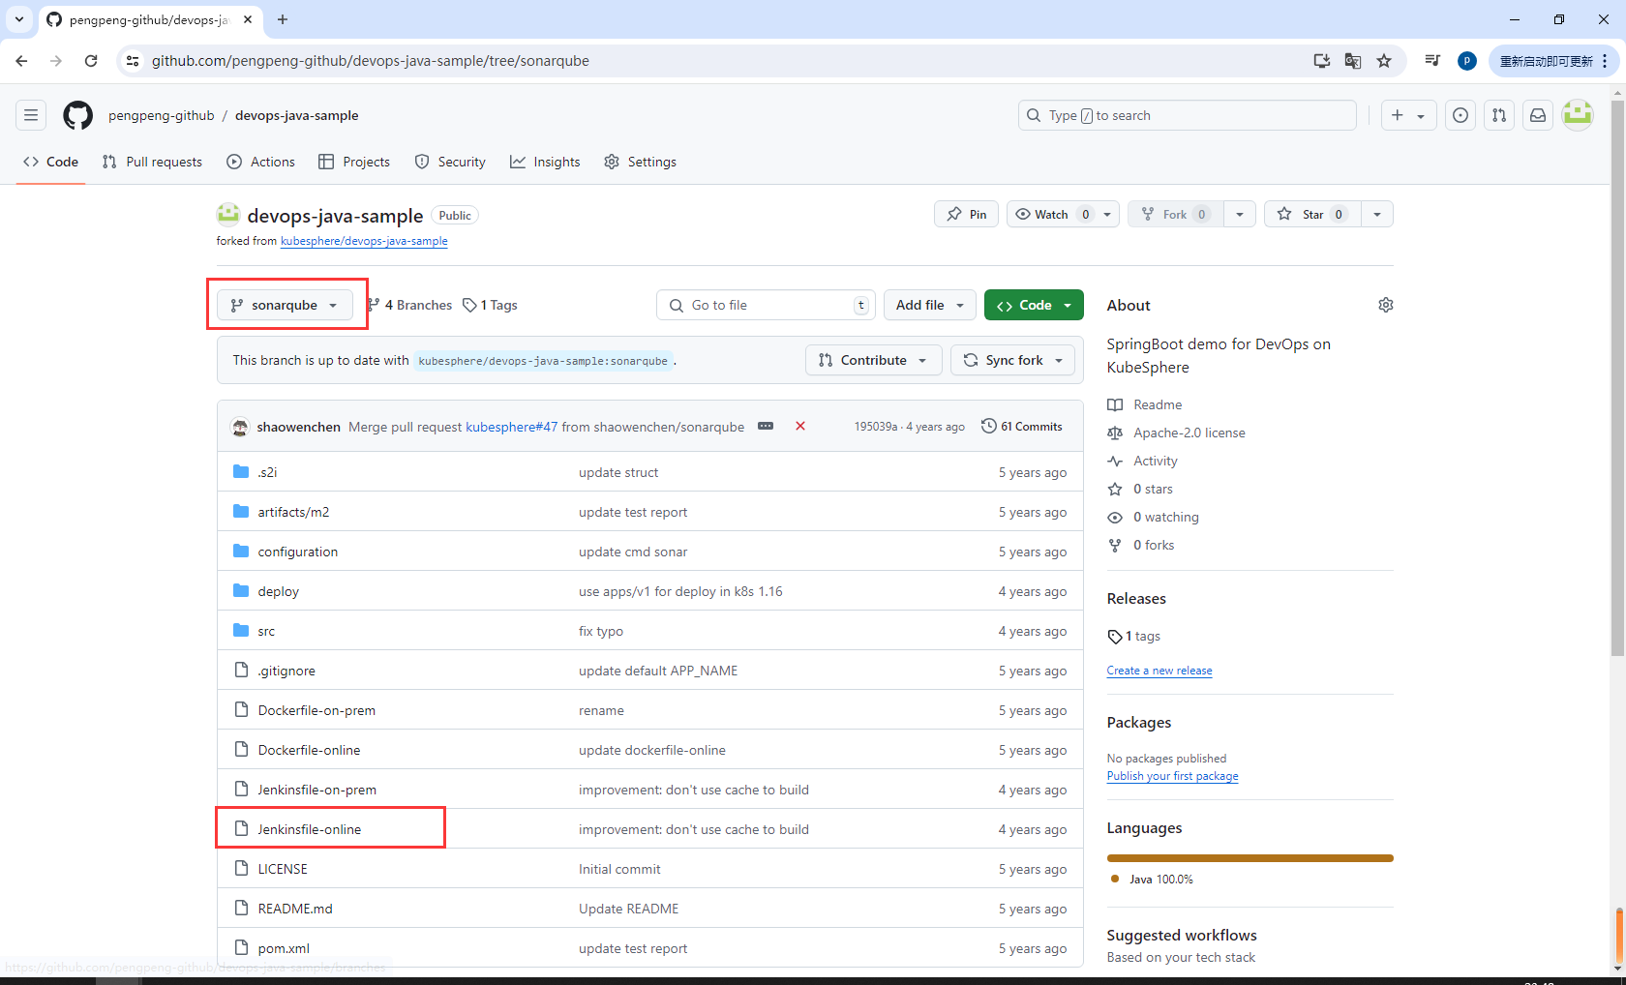Open the Security tab
The height and width of the screenshot is (985, 1626).
click(x=450, y=162)
